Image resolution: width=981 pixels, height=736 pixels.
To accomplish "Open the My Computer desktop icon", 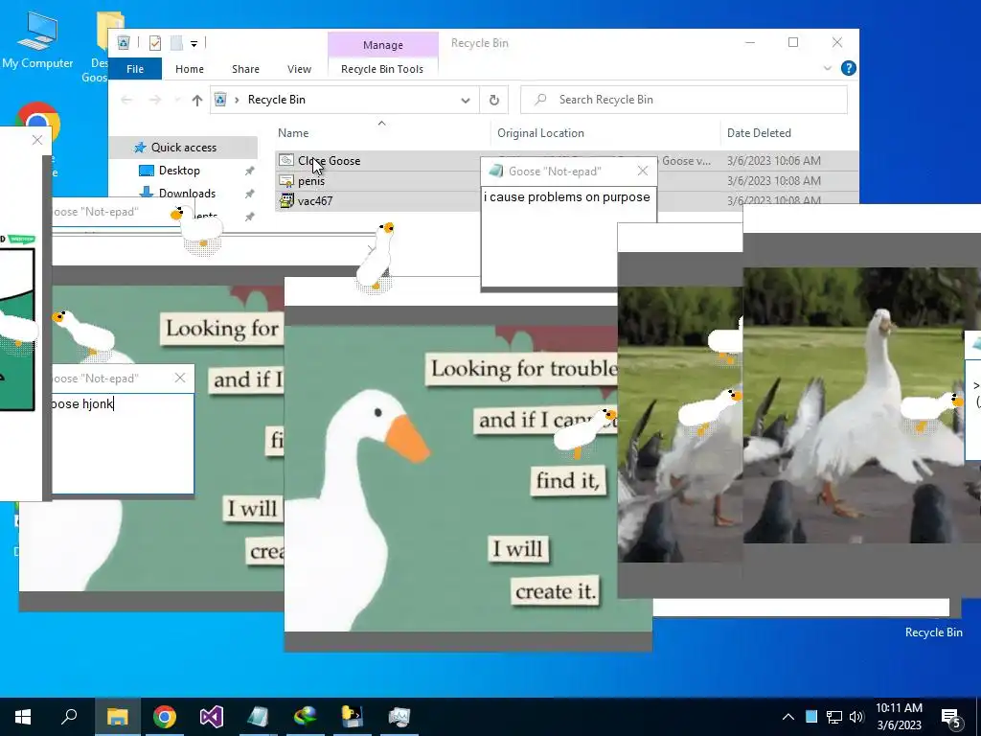I will tap(37, 40).
